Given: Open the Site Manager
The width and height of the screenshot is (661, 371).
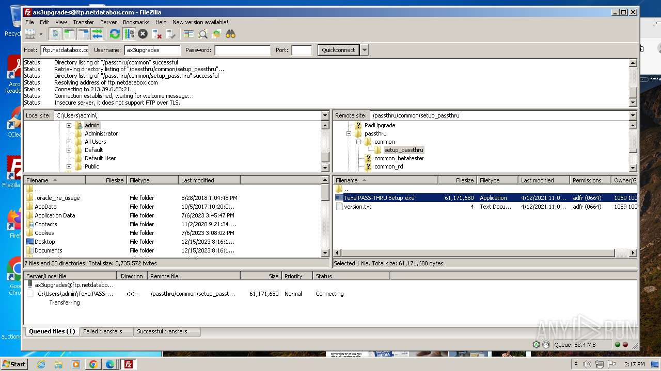Looking at the screenshot, I should click(x=30, y=34).
